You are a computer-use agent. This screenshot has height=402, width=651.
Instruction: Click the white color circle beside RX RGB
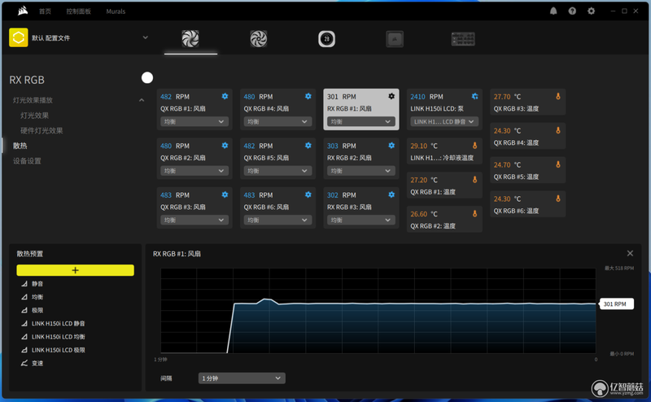point(147,77)
